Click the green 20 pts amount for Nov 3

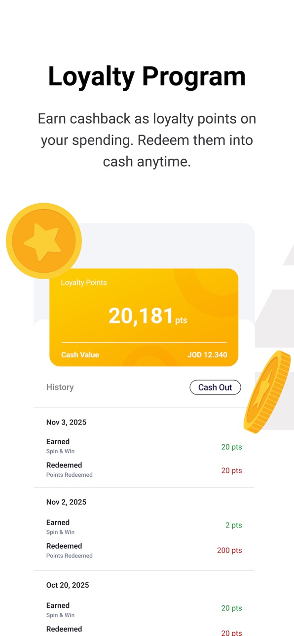click(x=231, y=447)
